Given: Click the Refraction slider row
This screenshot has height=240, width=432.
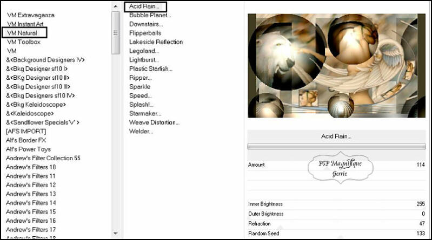Looking at the screenshot, I should tap(336, 223).
